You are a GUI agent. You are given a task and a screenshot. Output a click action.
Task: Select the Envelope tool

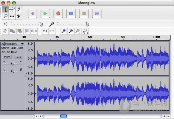(x=12, y=10)
